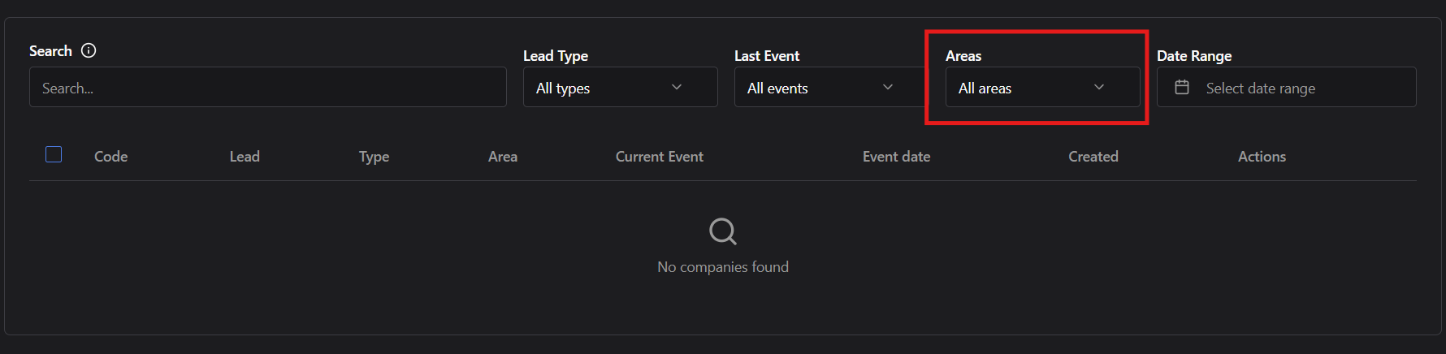Click the Current Event column header
Screen dimensions: 1446x354
point(660,157)
